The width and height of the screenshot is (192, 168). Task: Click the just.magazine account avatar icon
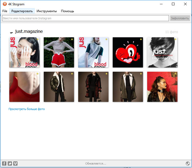point(11,32)
